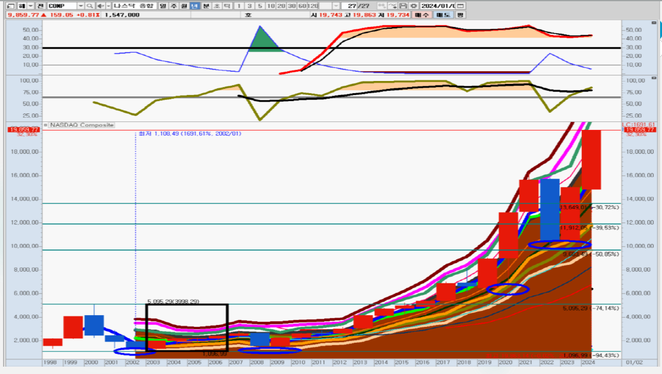Click the blue 2022 candlestick

[x=550, y=210]
